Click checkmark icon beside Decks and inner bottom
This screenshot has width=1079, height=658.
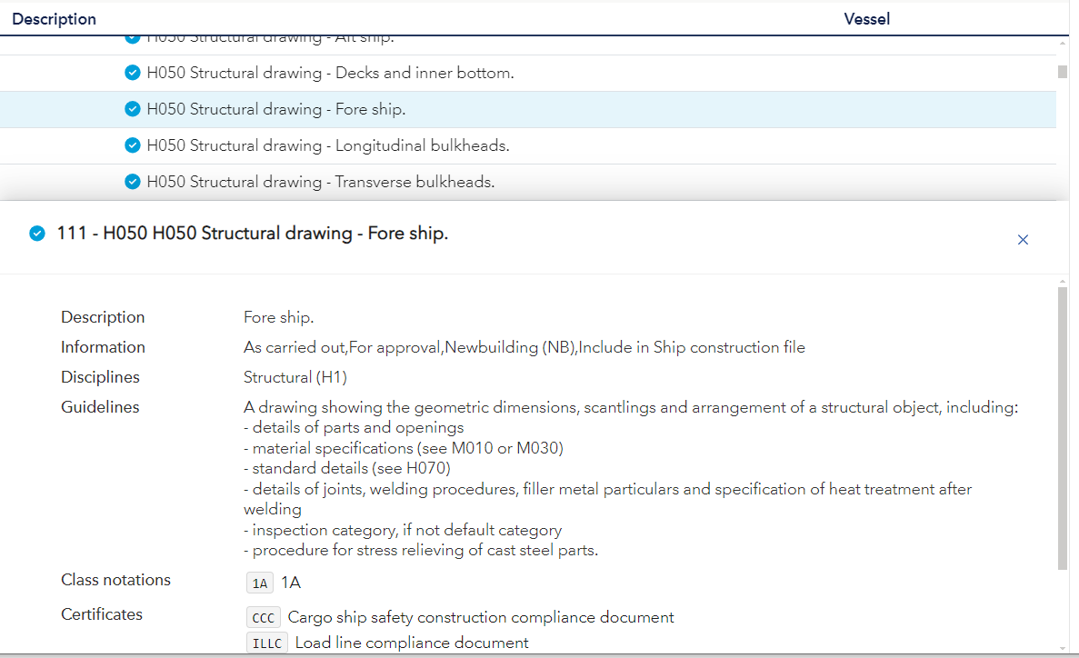[x=133, y=73]
